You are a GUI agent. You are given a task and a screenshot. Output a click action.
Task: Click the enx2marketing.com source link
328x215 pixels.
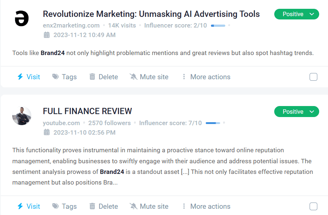coord(71,25)
